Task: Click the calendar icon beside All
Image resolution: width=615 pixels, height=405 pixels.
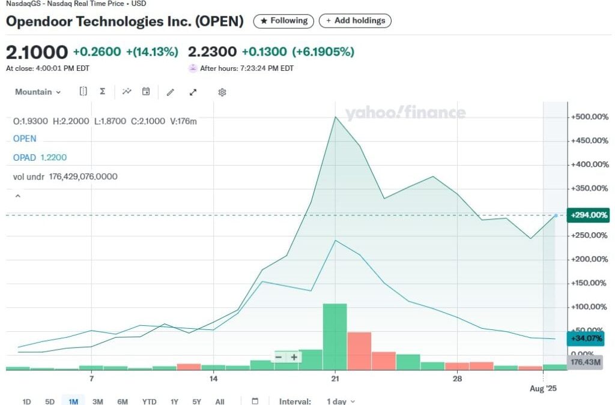Action: (255, 401)
